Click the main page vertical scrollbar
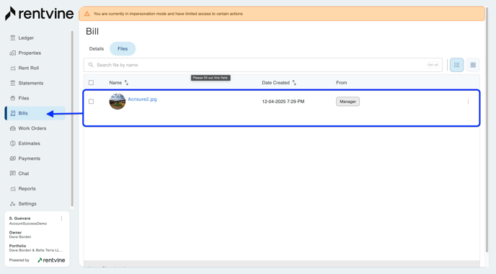The width and height of the screenshot is (496, 274). [x=487, y=130]
